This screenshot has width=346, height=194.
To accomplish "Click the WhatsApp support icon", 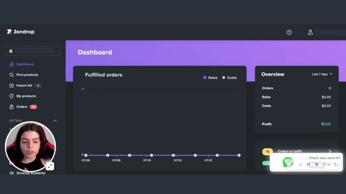I will 288,162.
